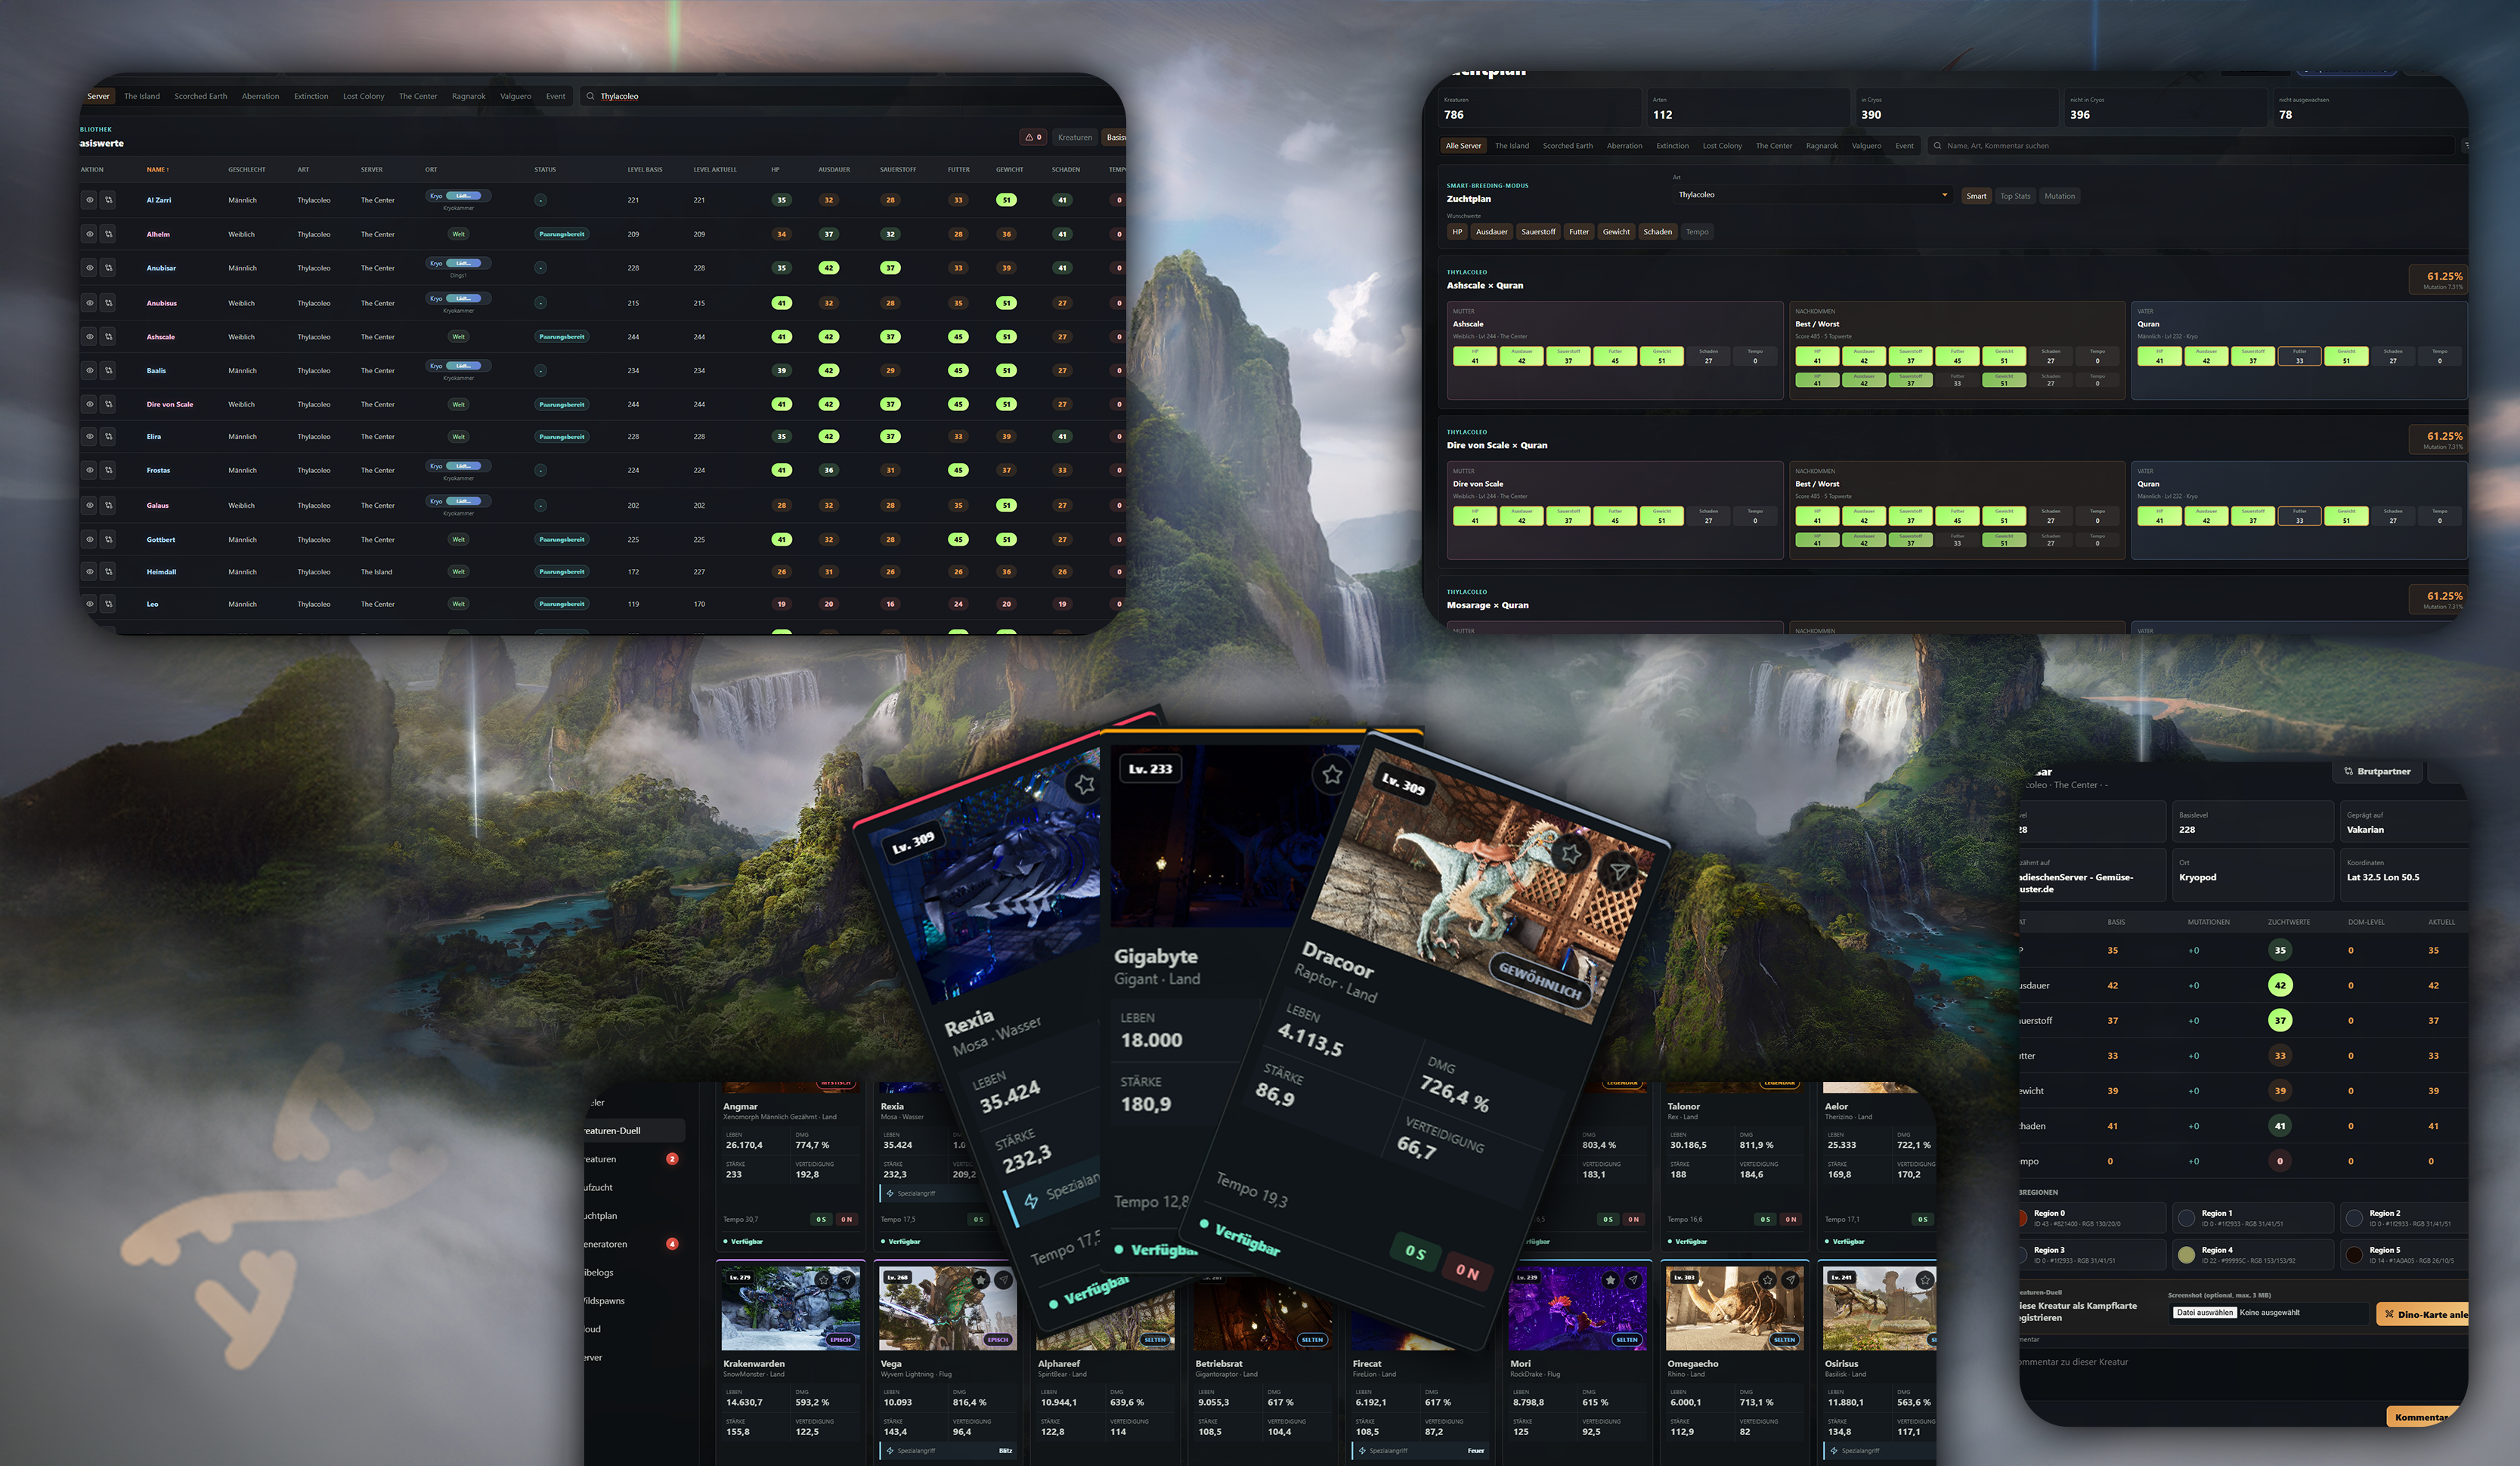Open breeding partners for Al Zarri row
The image size is (2520, 1466).
[108, 200]
